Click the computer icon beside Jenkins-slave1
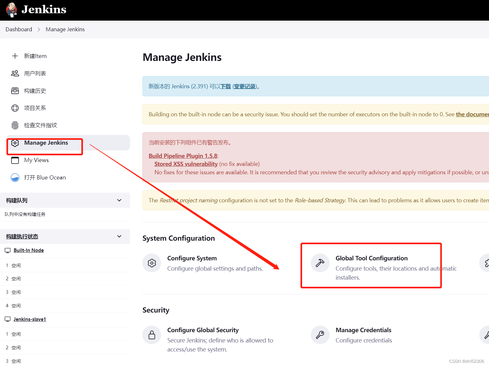The width and height of the screenshot is (489, 366). tap(8, 319)
